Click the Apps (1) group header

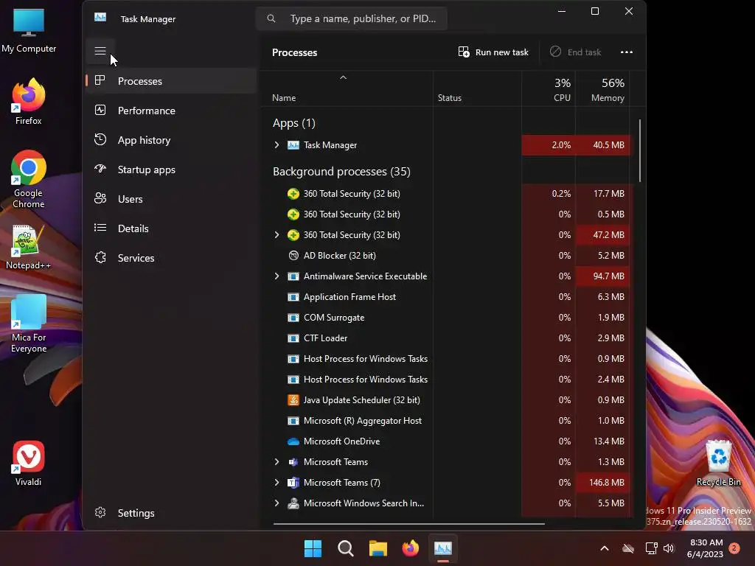click(293, 123)
